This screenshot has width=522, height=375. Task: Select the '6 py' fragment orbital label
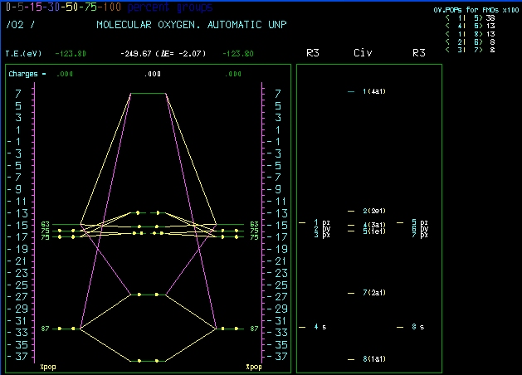pos(420,228)
